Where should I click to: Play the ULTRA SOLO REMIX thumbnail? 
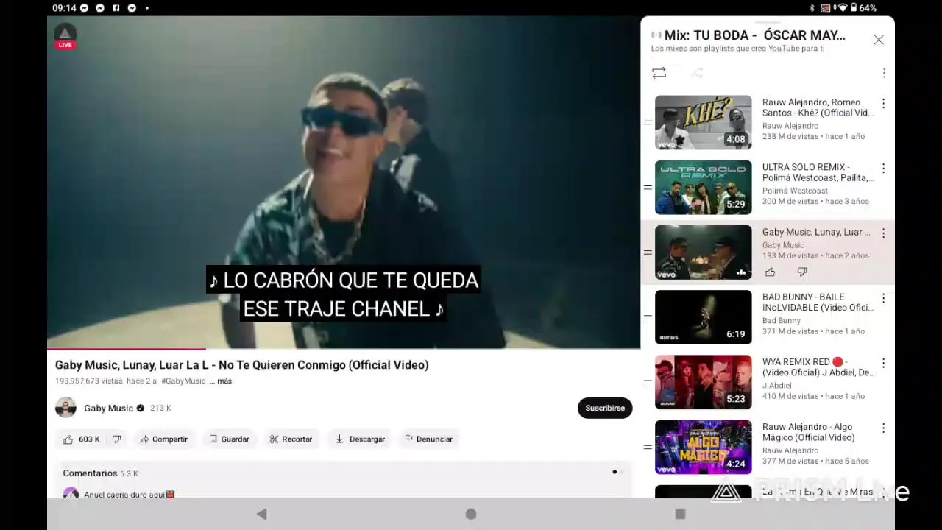(x=704, y=187)
